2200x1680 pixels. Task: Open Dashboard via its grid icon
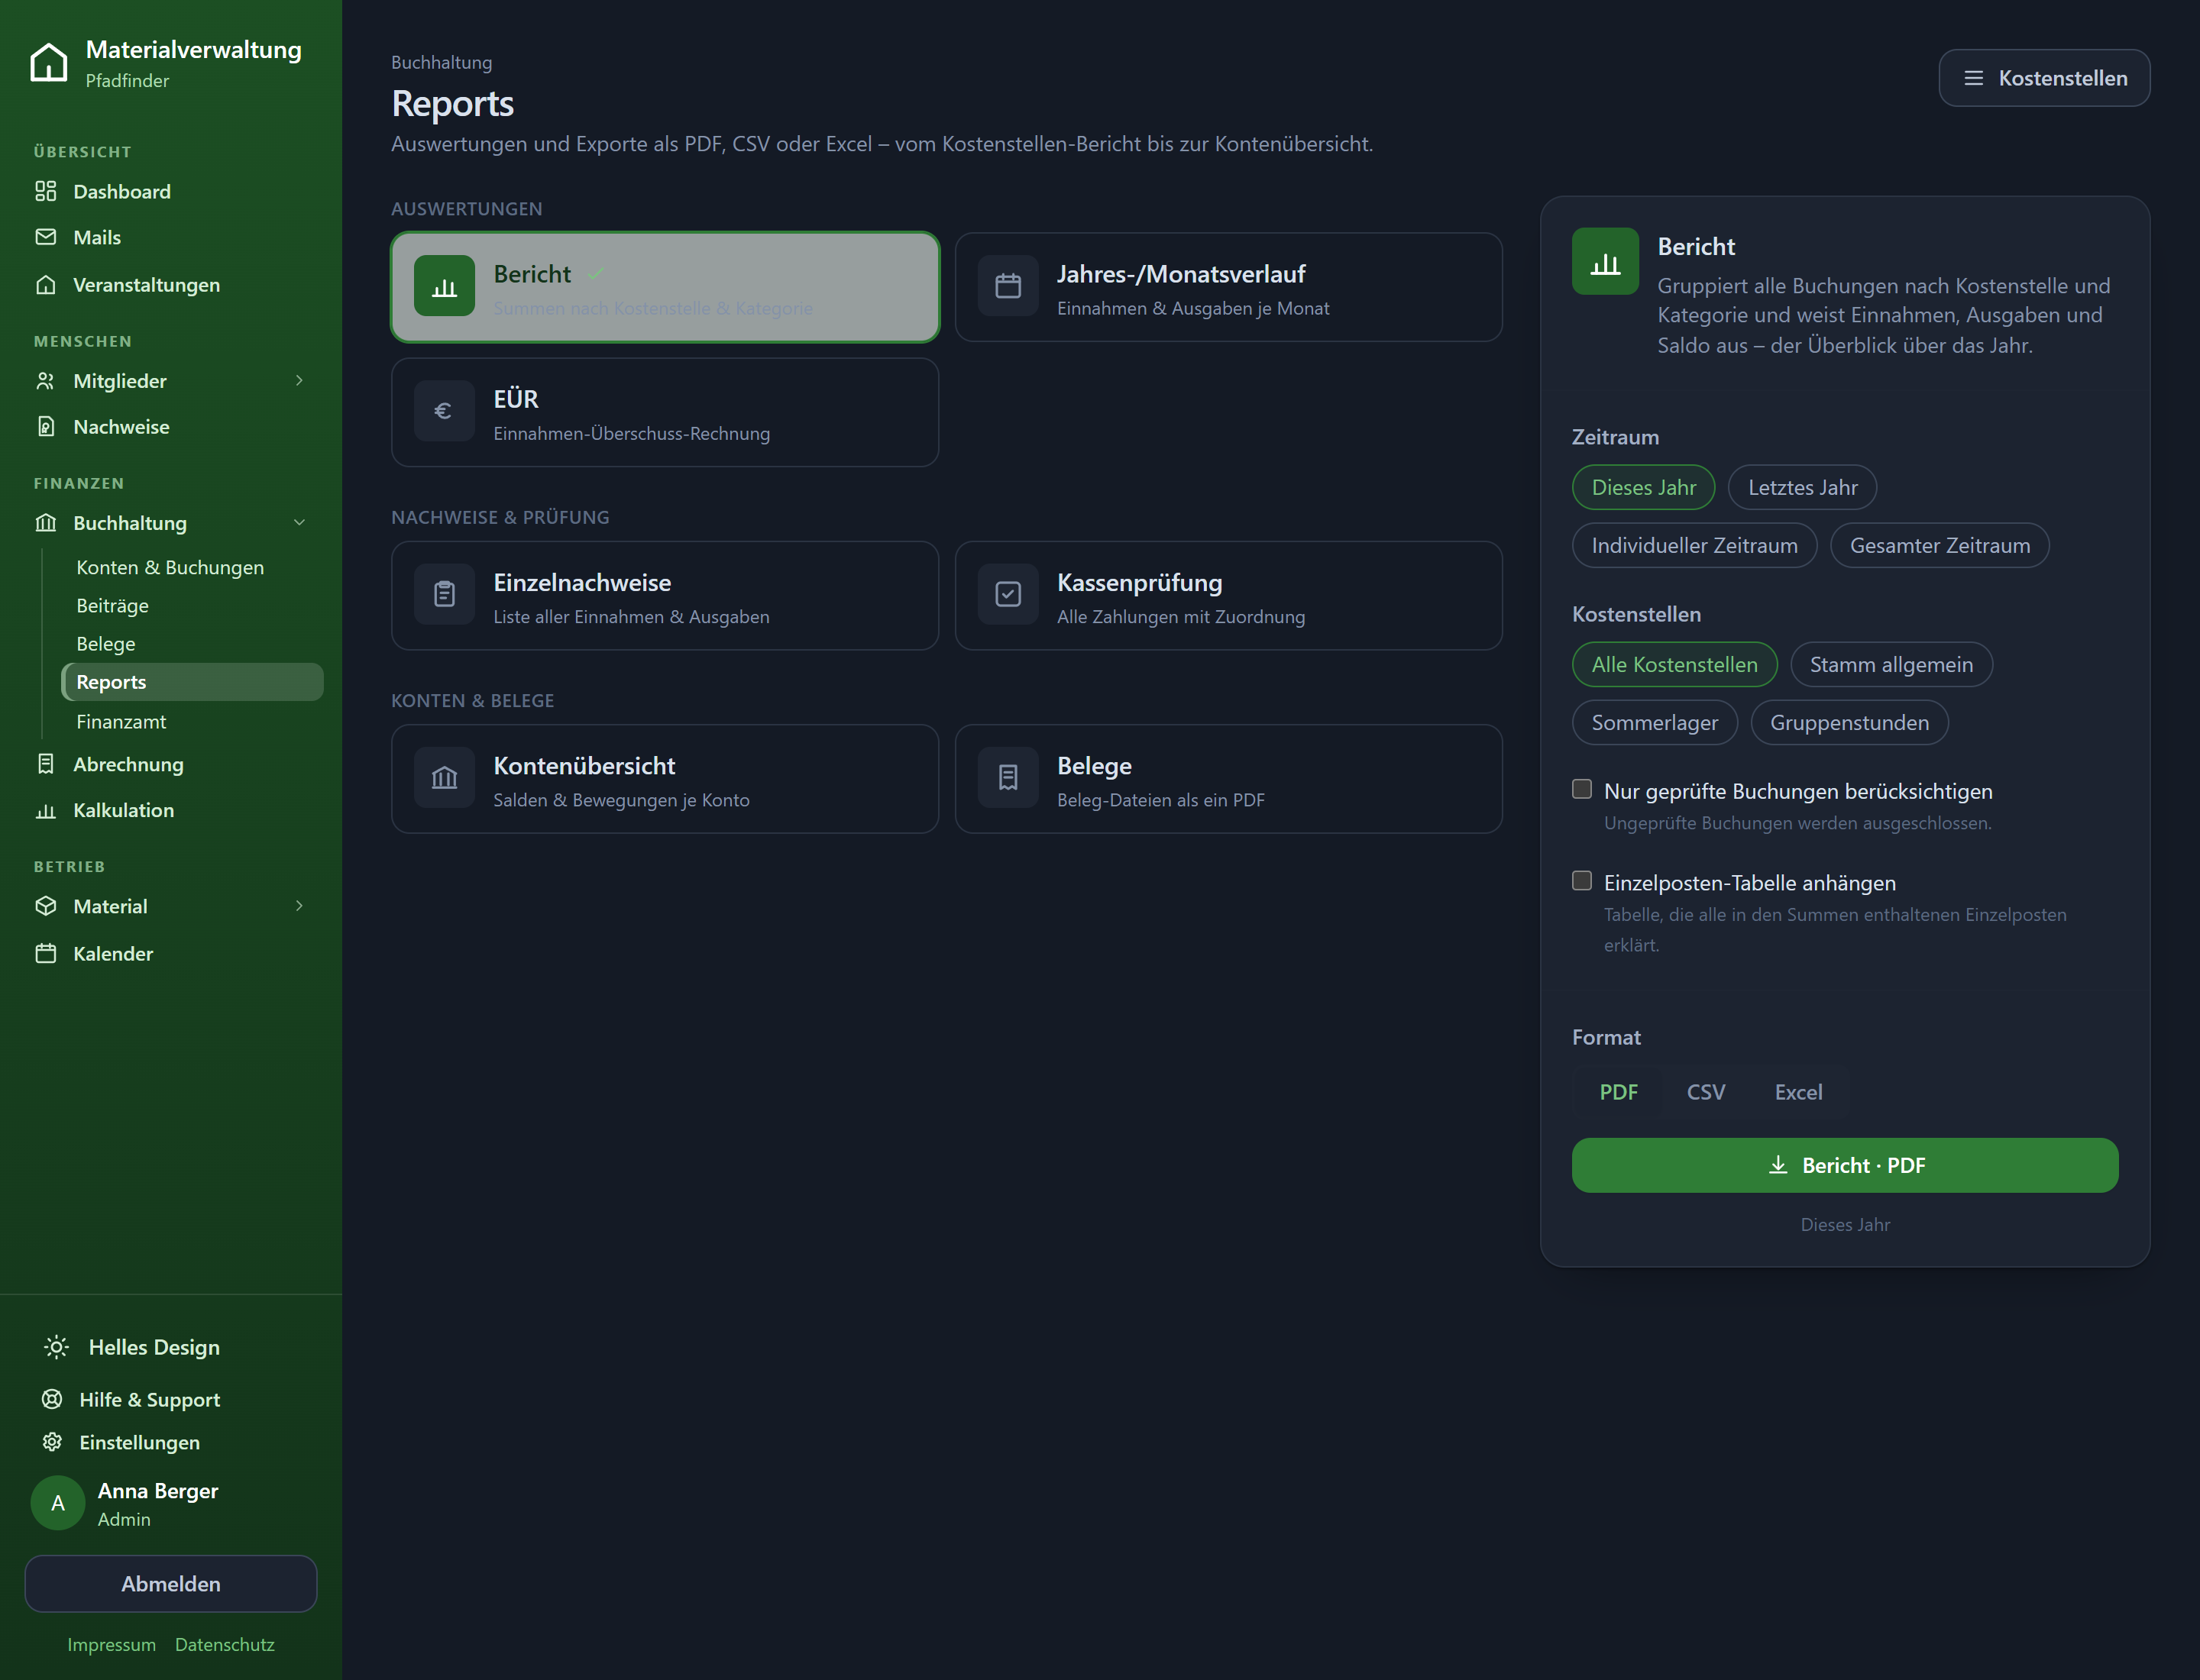click(46, 191)
